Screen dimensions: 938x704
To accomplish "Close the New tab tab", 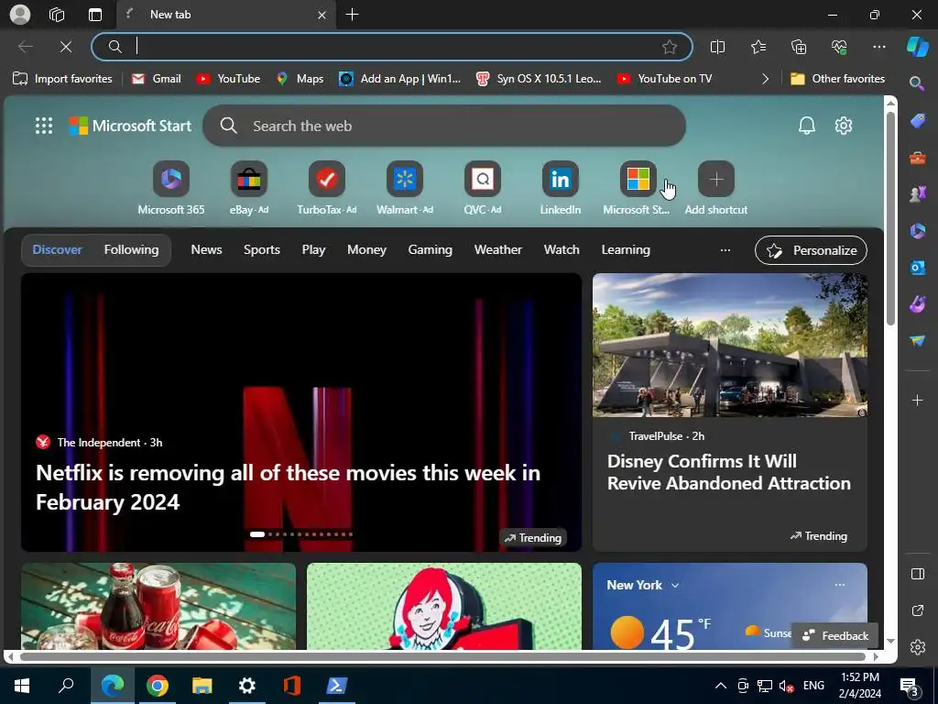I will pyautogui.click(x=322, y=15).
